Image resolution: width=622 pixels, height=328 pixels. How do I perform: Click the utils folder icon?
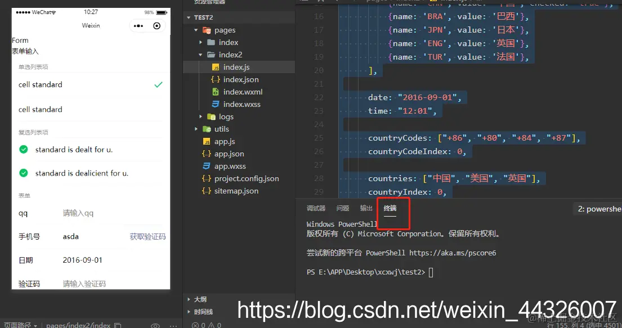point(207,129)
